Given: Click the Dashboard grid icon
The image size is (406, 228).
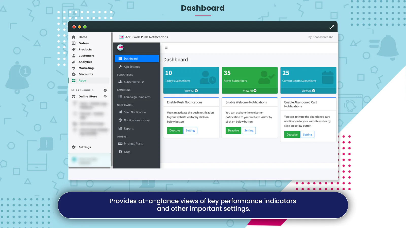Looking at the screenshot, I should (x=120, y=59).
